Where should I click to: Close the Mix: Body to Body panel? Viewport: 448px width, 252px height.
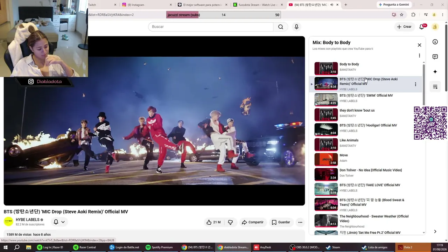[x=419, y=45]
